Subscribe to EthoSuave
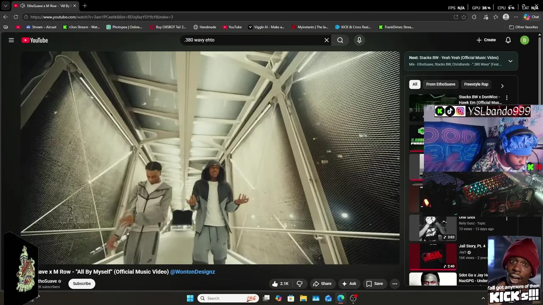 82,283
